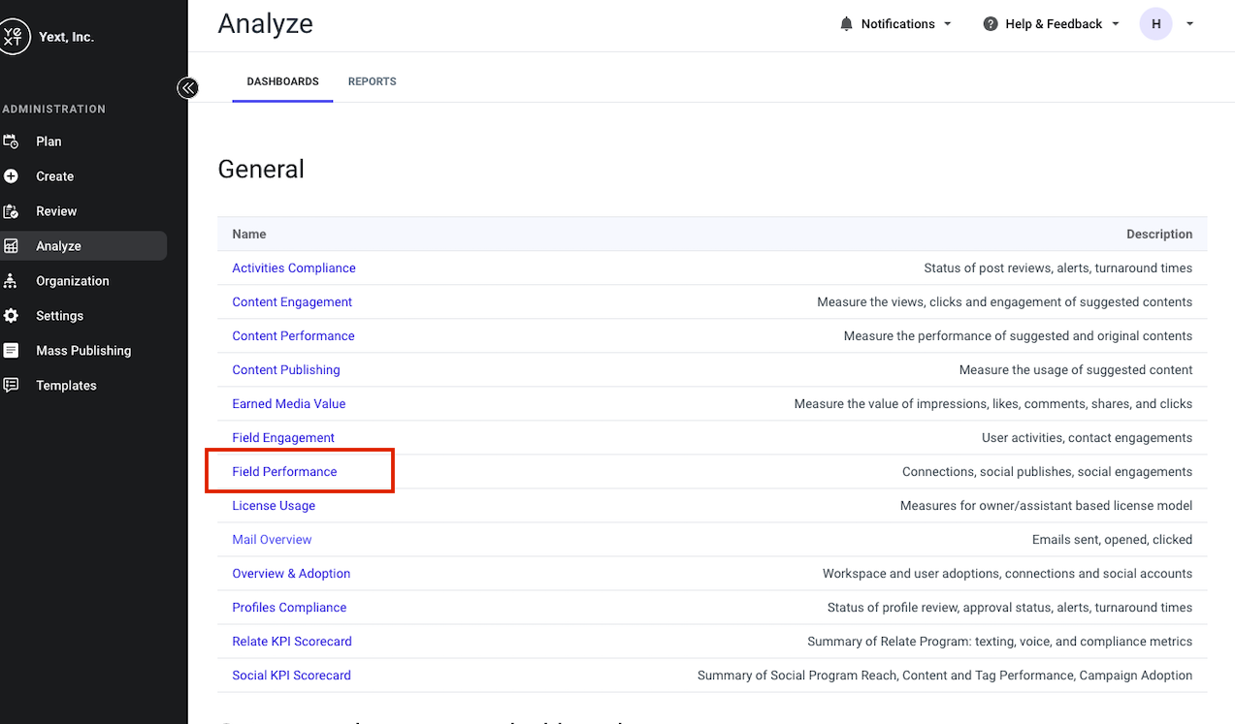Screen dimensions: 1235x724
Task: Click the Administration section label
Action: click(x=54, y=110)
